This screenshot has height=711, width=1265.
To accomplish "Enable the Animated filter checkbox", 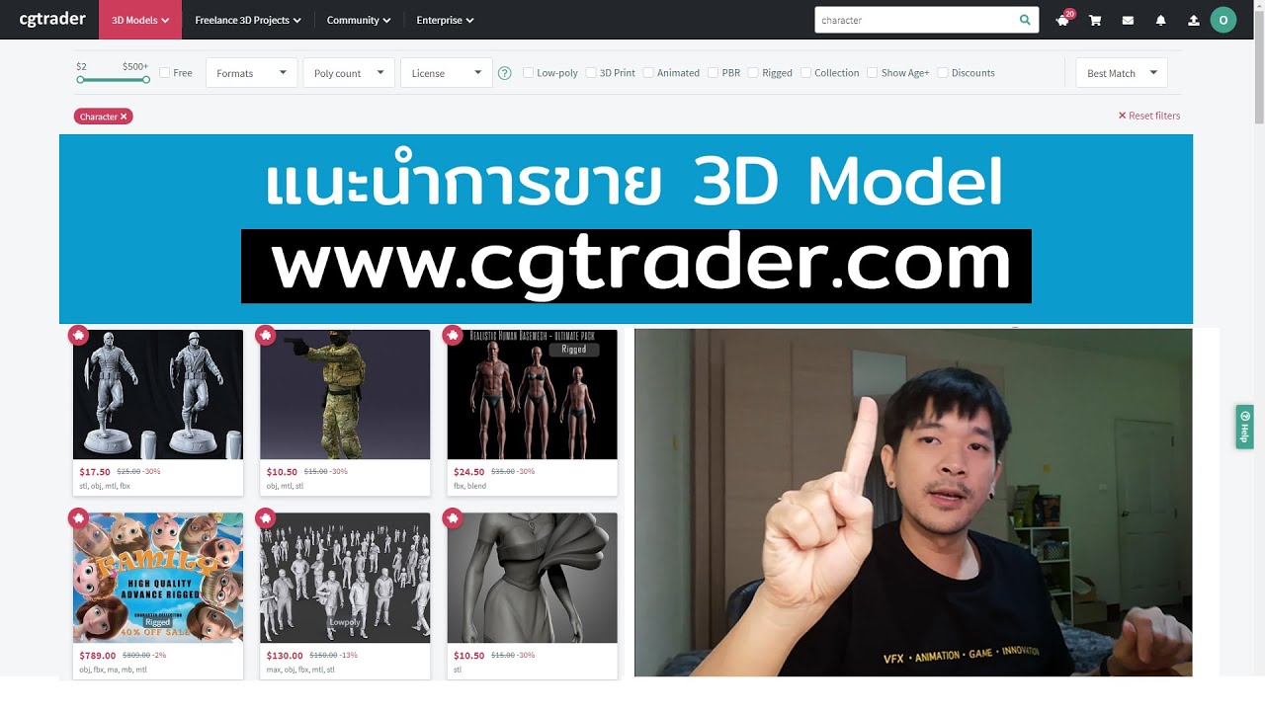I will tap(648, 73).
